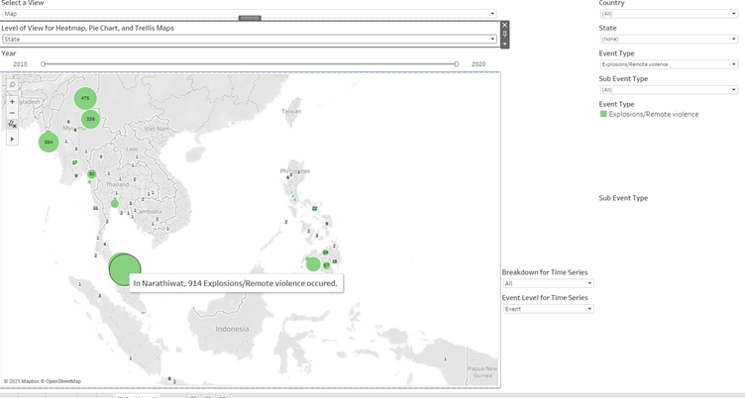Expand the map tools arrow flyout

(x=12, y=139)
